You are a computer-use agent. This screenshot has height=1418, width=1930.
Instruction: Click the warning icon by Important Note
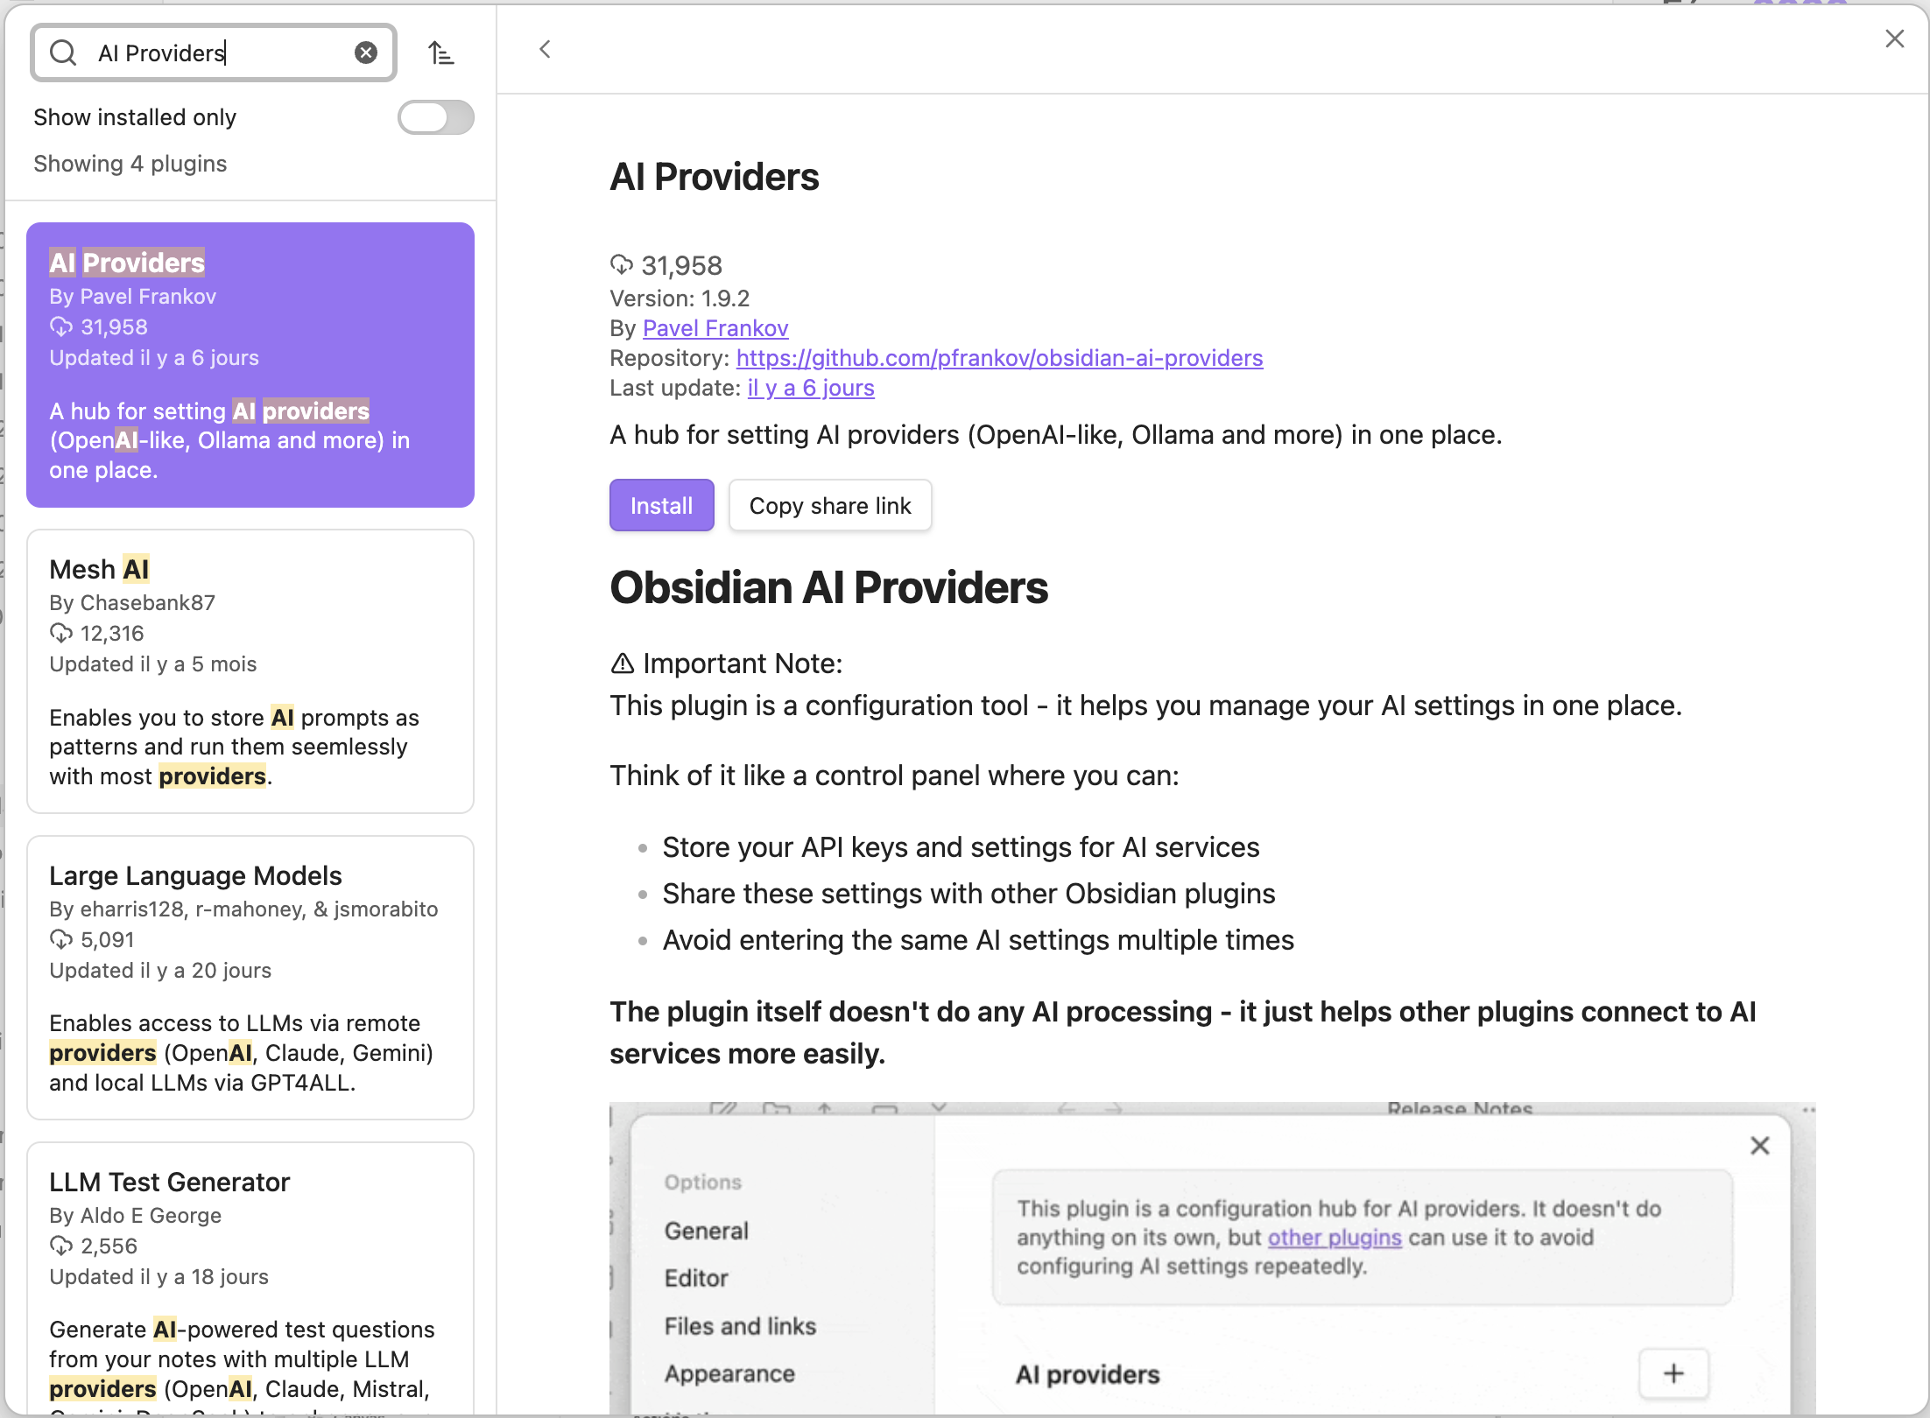point(622,663)
